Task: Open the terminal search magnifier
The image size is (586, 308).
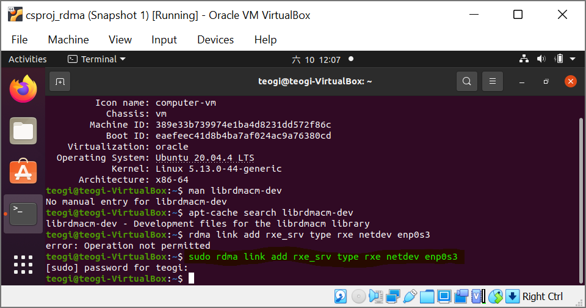Action: 467,81
